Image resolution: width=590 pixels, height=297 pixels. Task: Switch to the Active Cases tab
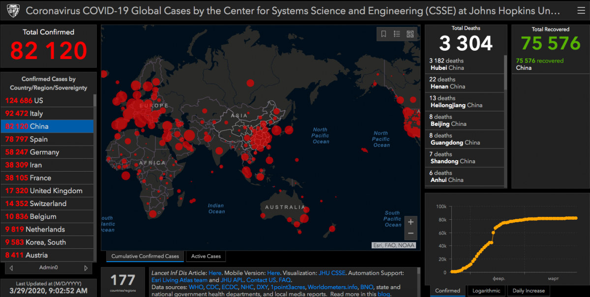pos(206,256)
